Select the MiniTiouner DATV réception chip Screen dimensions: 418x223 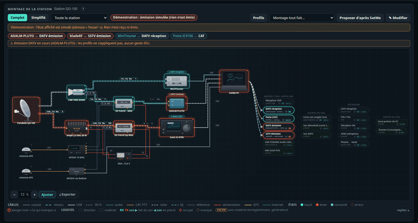click(x=142, y=36)
